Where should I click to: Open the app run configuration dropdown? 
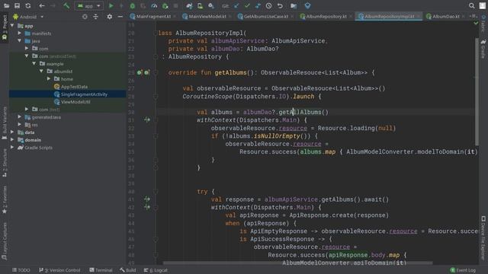89,6
